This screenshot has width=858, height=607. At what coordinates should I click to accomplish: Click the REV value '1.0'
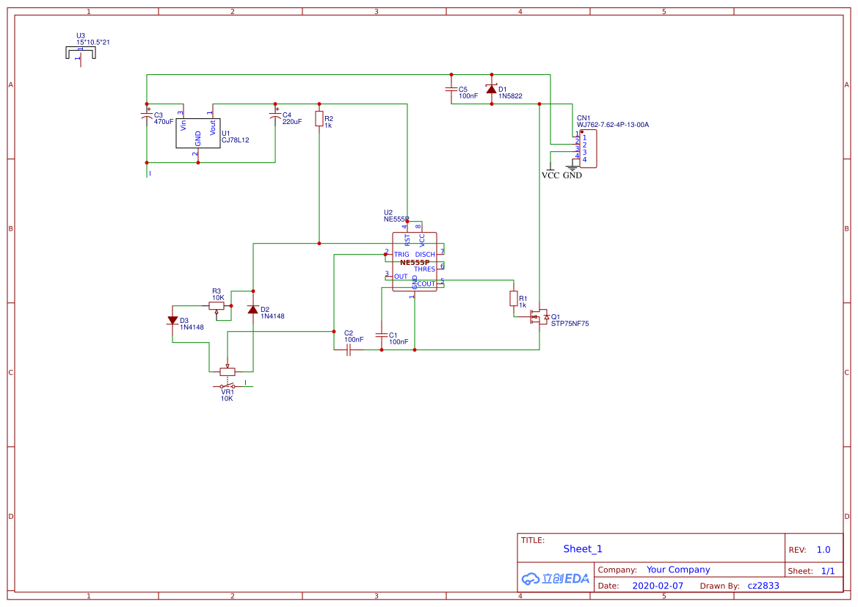point(824,550)
